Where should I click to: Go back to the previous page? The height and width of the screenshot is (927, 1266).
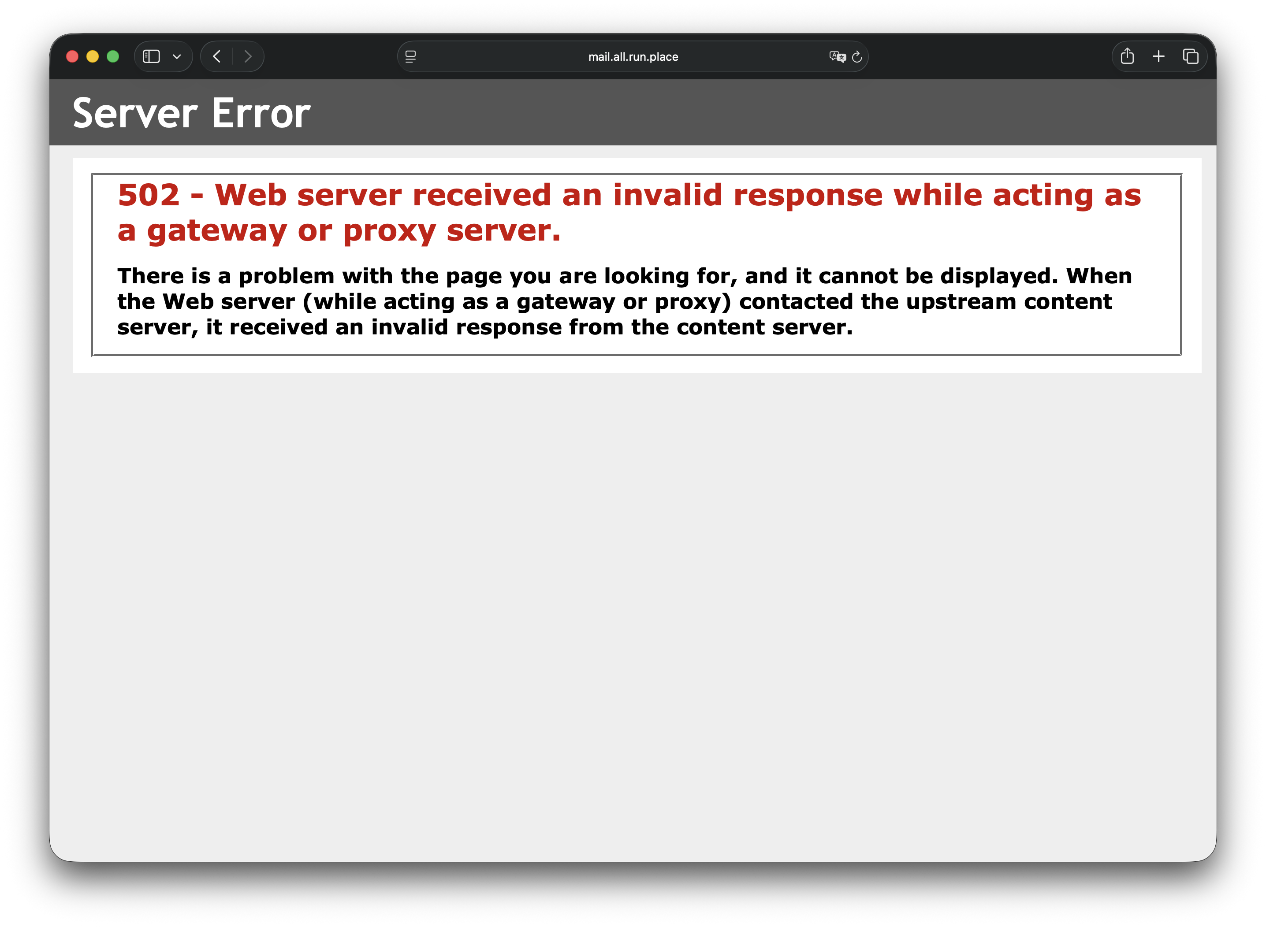tap(217, 57)
